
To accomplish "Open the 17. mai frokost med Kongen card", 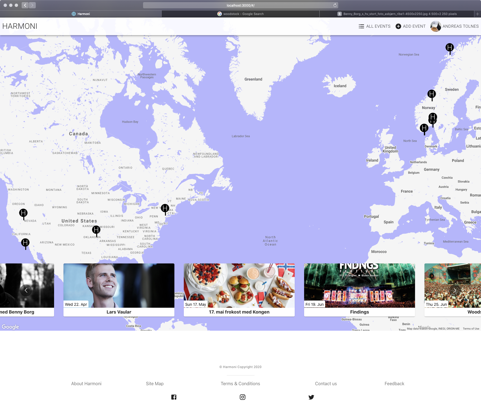I will 239,290.
